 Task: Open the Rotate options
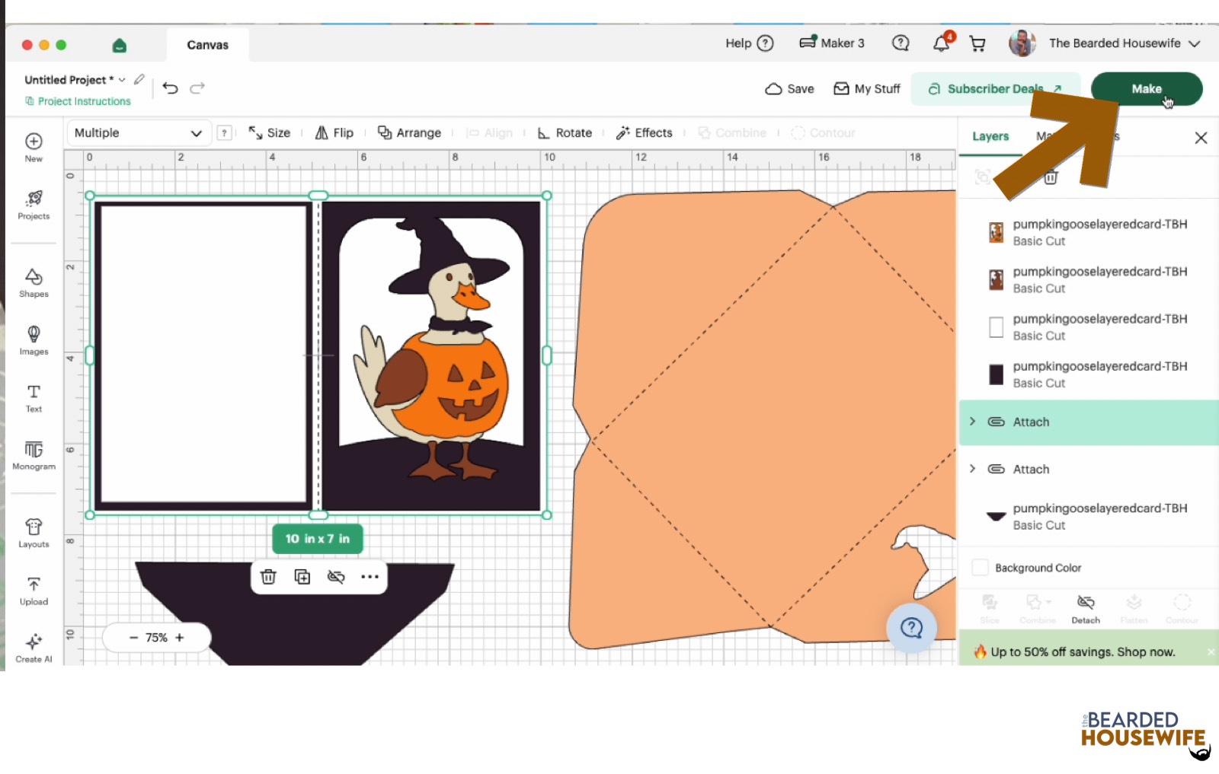(565, 132)
